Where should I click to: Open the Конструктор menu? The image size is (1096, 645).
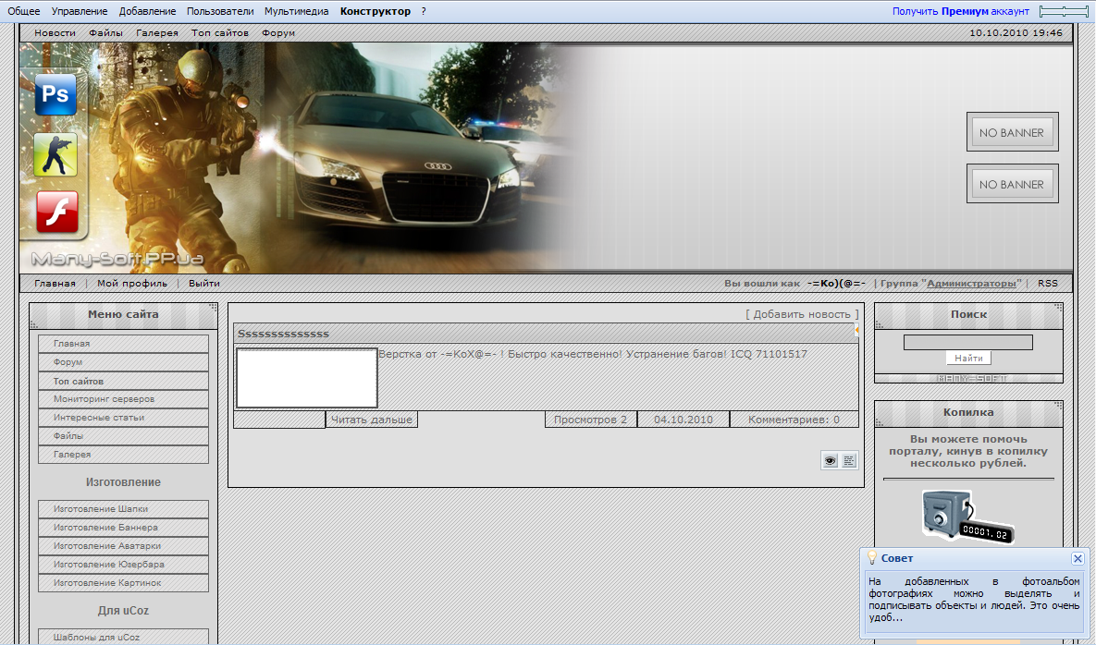[x=375, y=11]
